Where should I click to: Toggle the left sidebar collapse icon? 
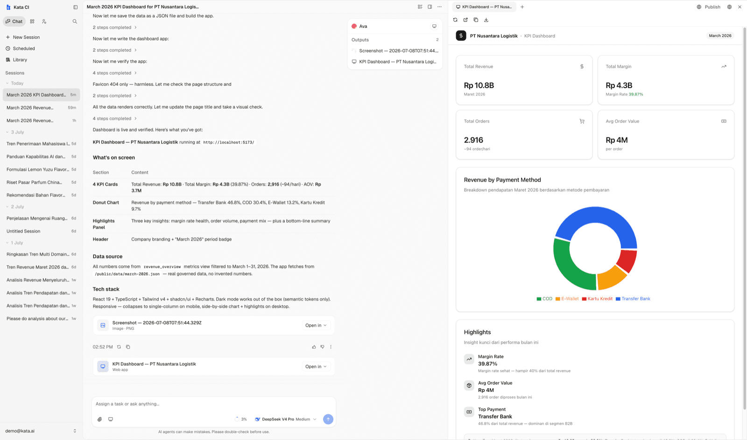click(76, 7)
